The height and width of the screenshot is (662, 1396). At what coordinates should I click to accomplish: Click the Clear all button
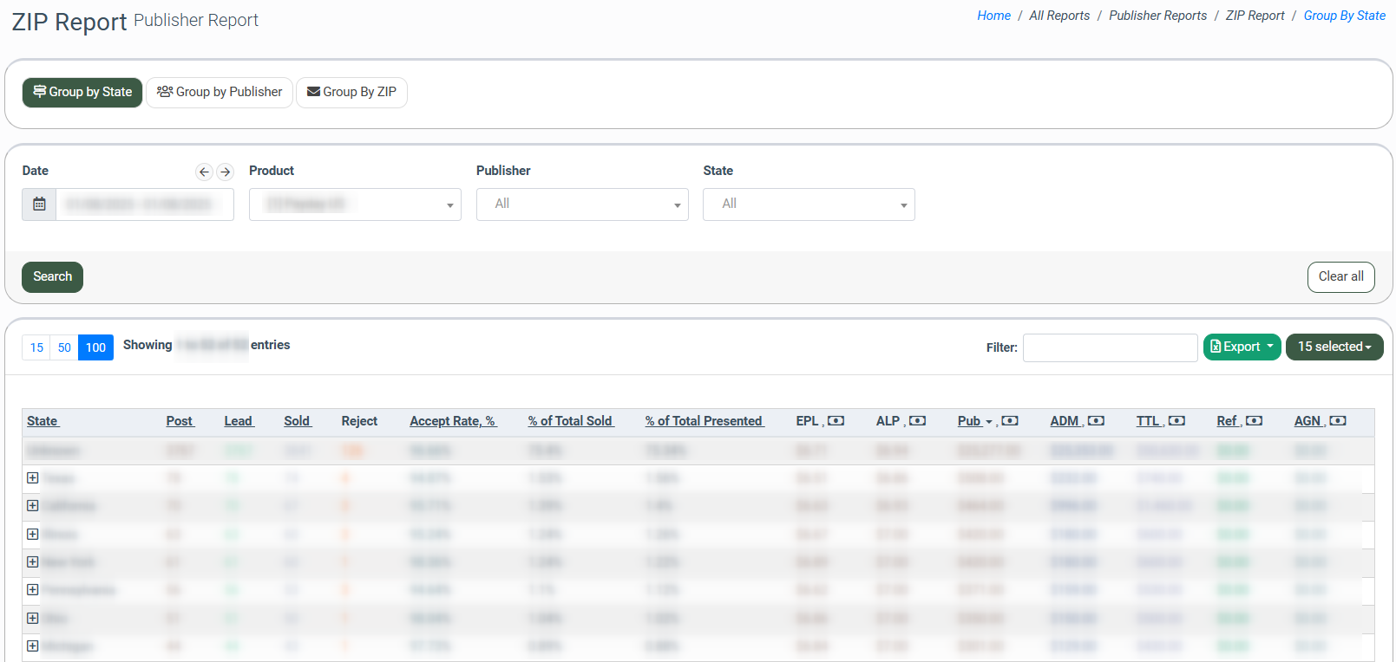pyautogui.click(x=1340, y=276)
